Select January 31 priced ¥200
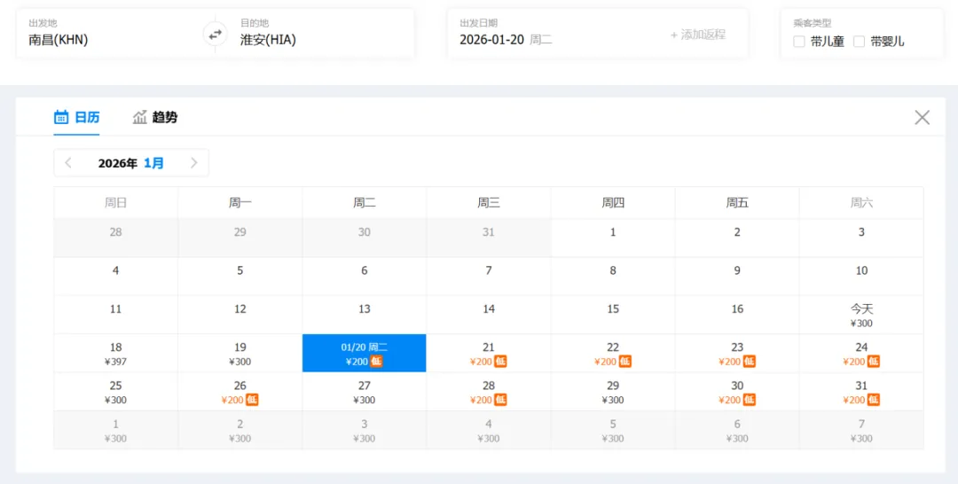Viewport: 958px width, 484px height. [861, 392]
